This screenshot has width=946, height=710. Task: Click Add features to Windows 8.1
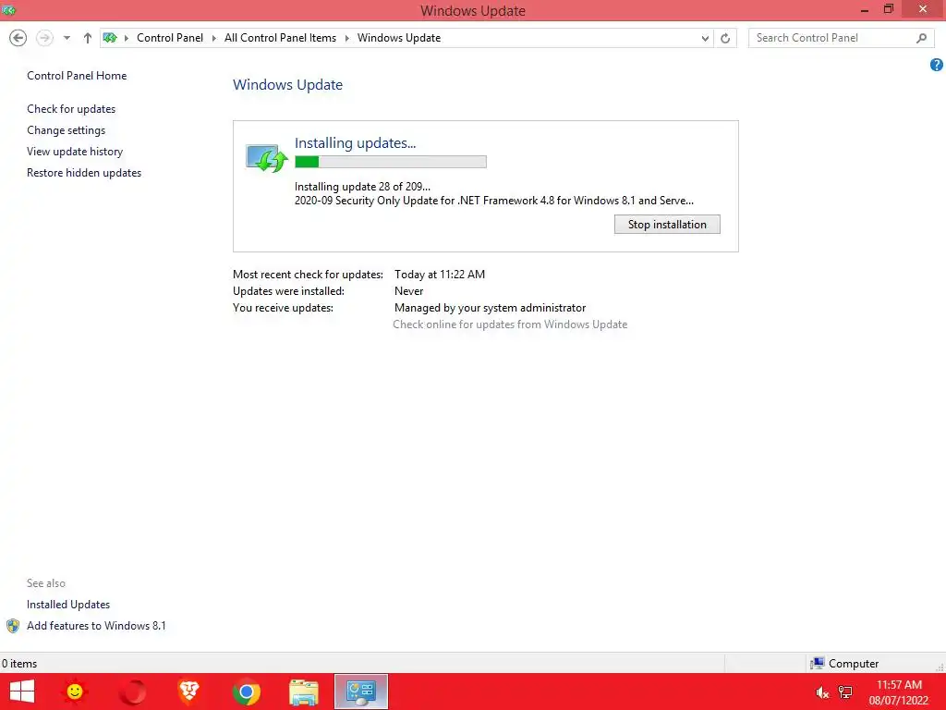(x=96, y=626)
